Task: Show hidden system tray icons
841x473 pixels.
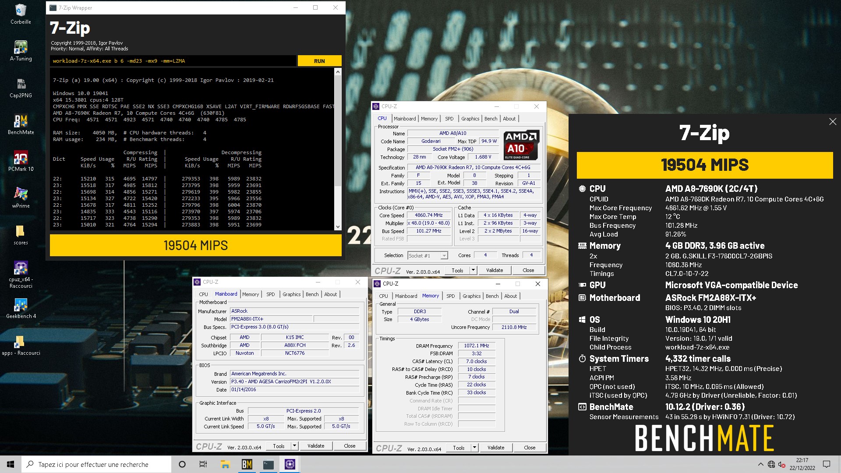Action: pos(760,464)
